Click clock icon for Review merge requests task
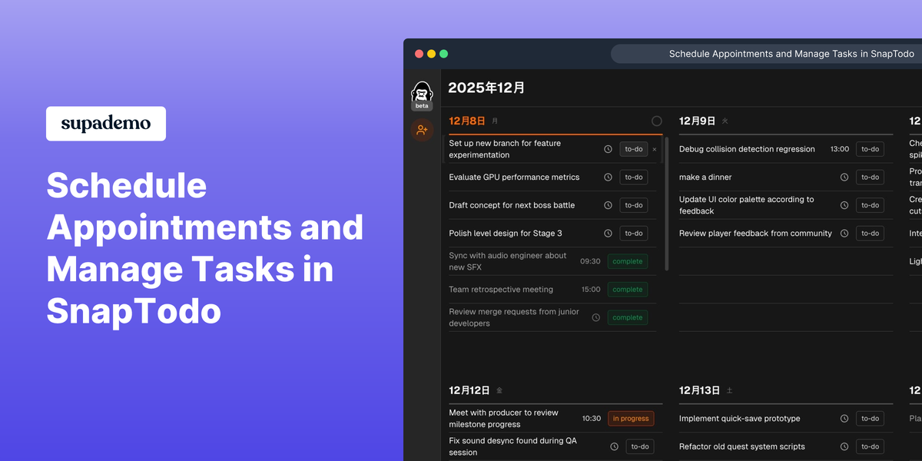 point(595,317)
